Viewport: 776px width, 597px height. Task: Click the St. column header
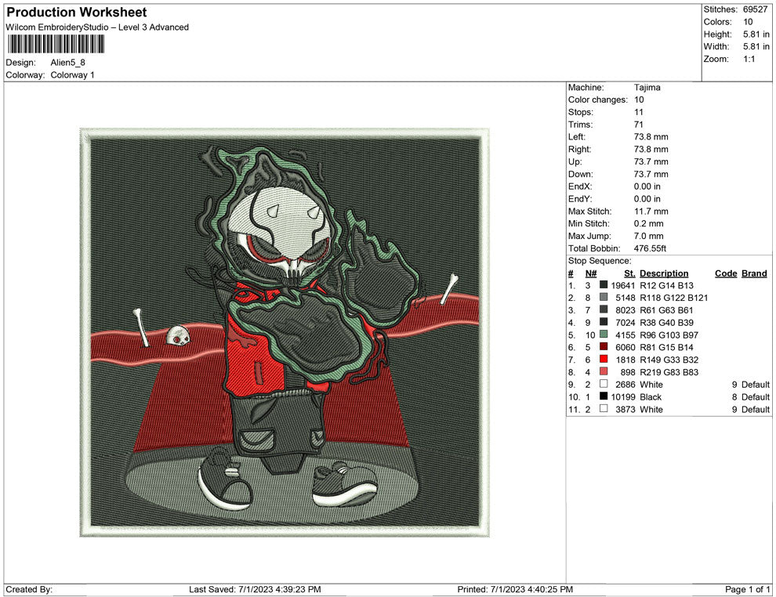629,273
